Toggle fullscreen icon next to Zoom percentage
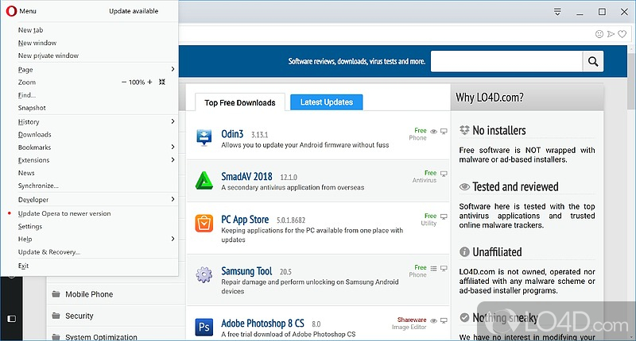 (162, 82)
